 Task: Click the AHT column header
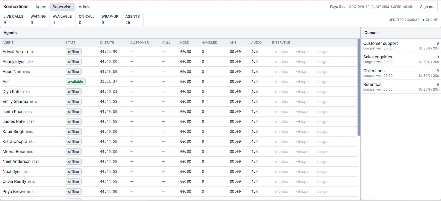[x=233, y=43]
